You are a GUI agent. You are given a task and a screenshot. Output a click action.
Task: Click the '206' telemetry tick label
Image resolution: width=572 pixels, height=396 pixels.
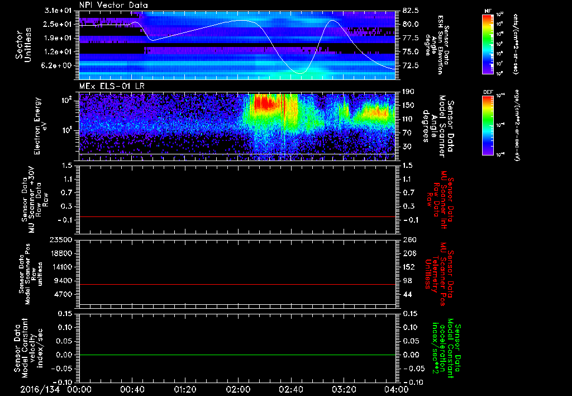(408, 253)
